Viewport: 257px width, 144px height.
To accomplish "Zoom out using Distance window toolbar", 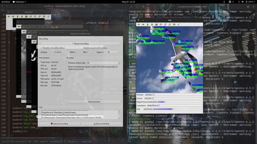I will tap(39, 16).
